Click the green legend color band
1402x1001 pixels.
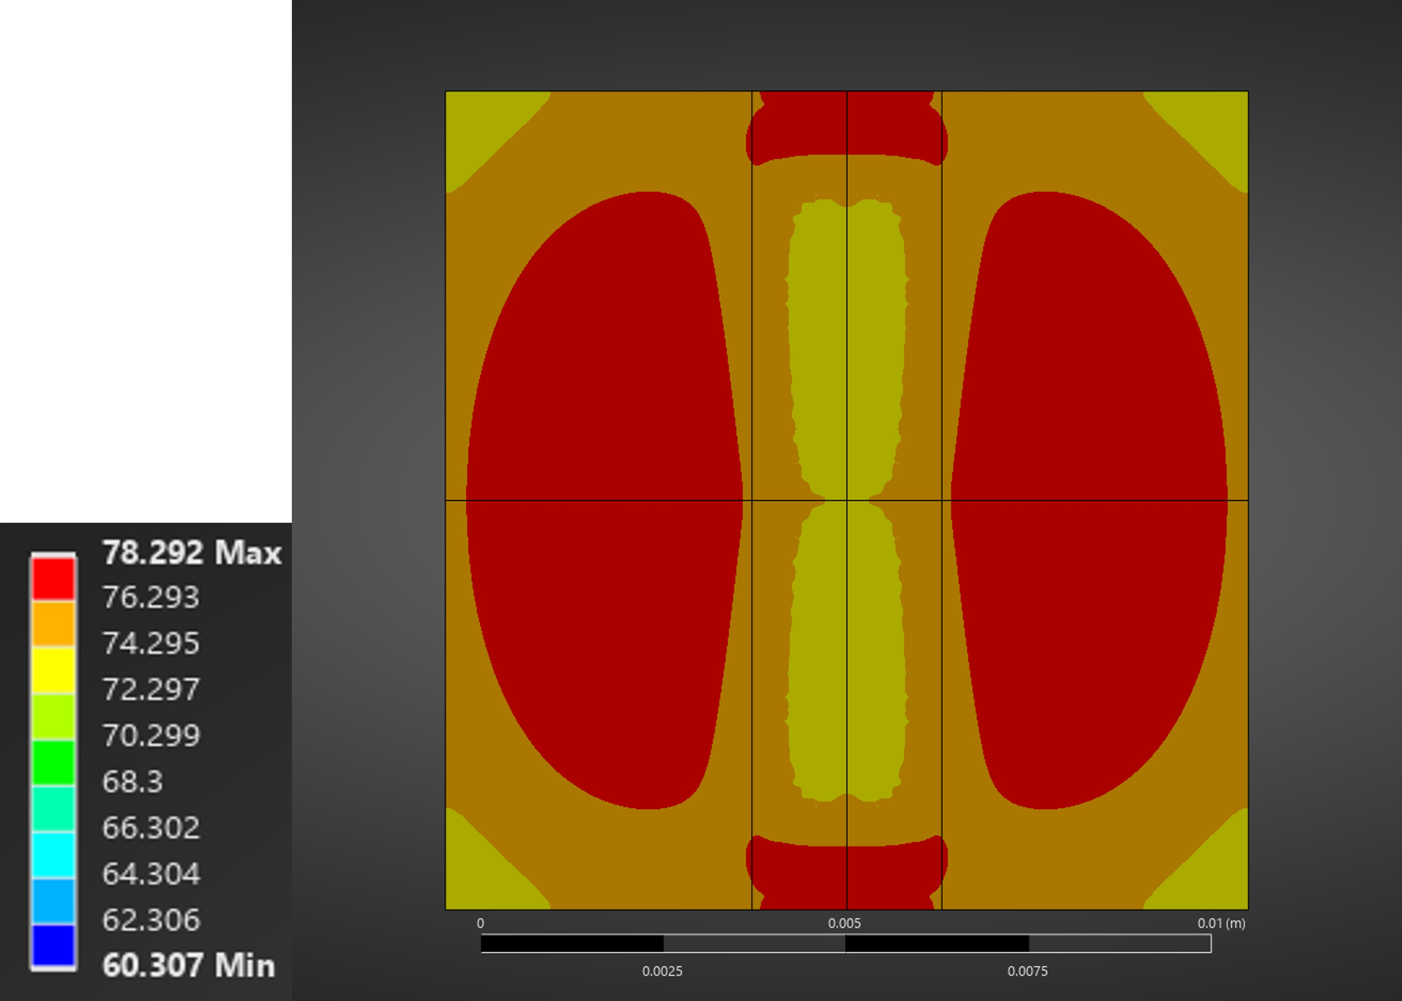(54, 762)
